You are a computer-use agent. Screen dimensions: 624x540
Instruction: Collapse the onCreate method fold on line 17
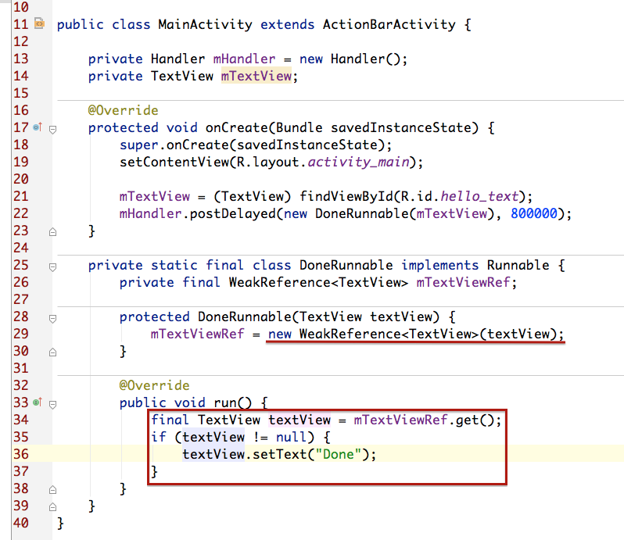tap(52, 129)
